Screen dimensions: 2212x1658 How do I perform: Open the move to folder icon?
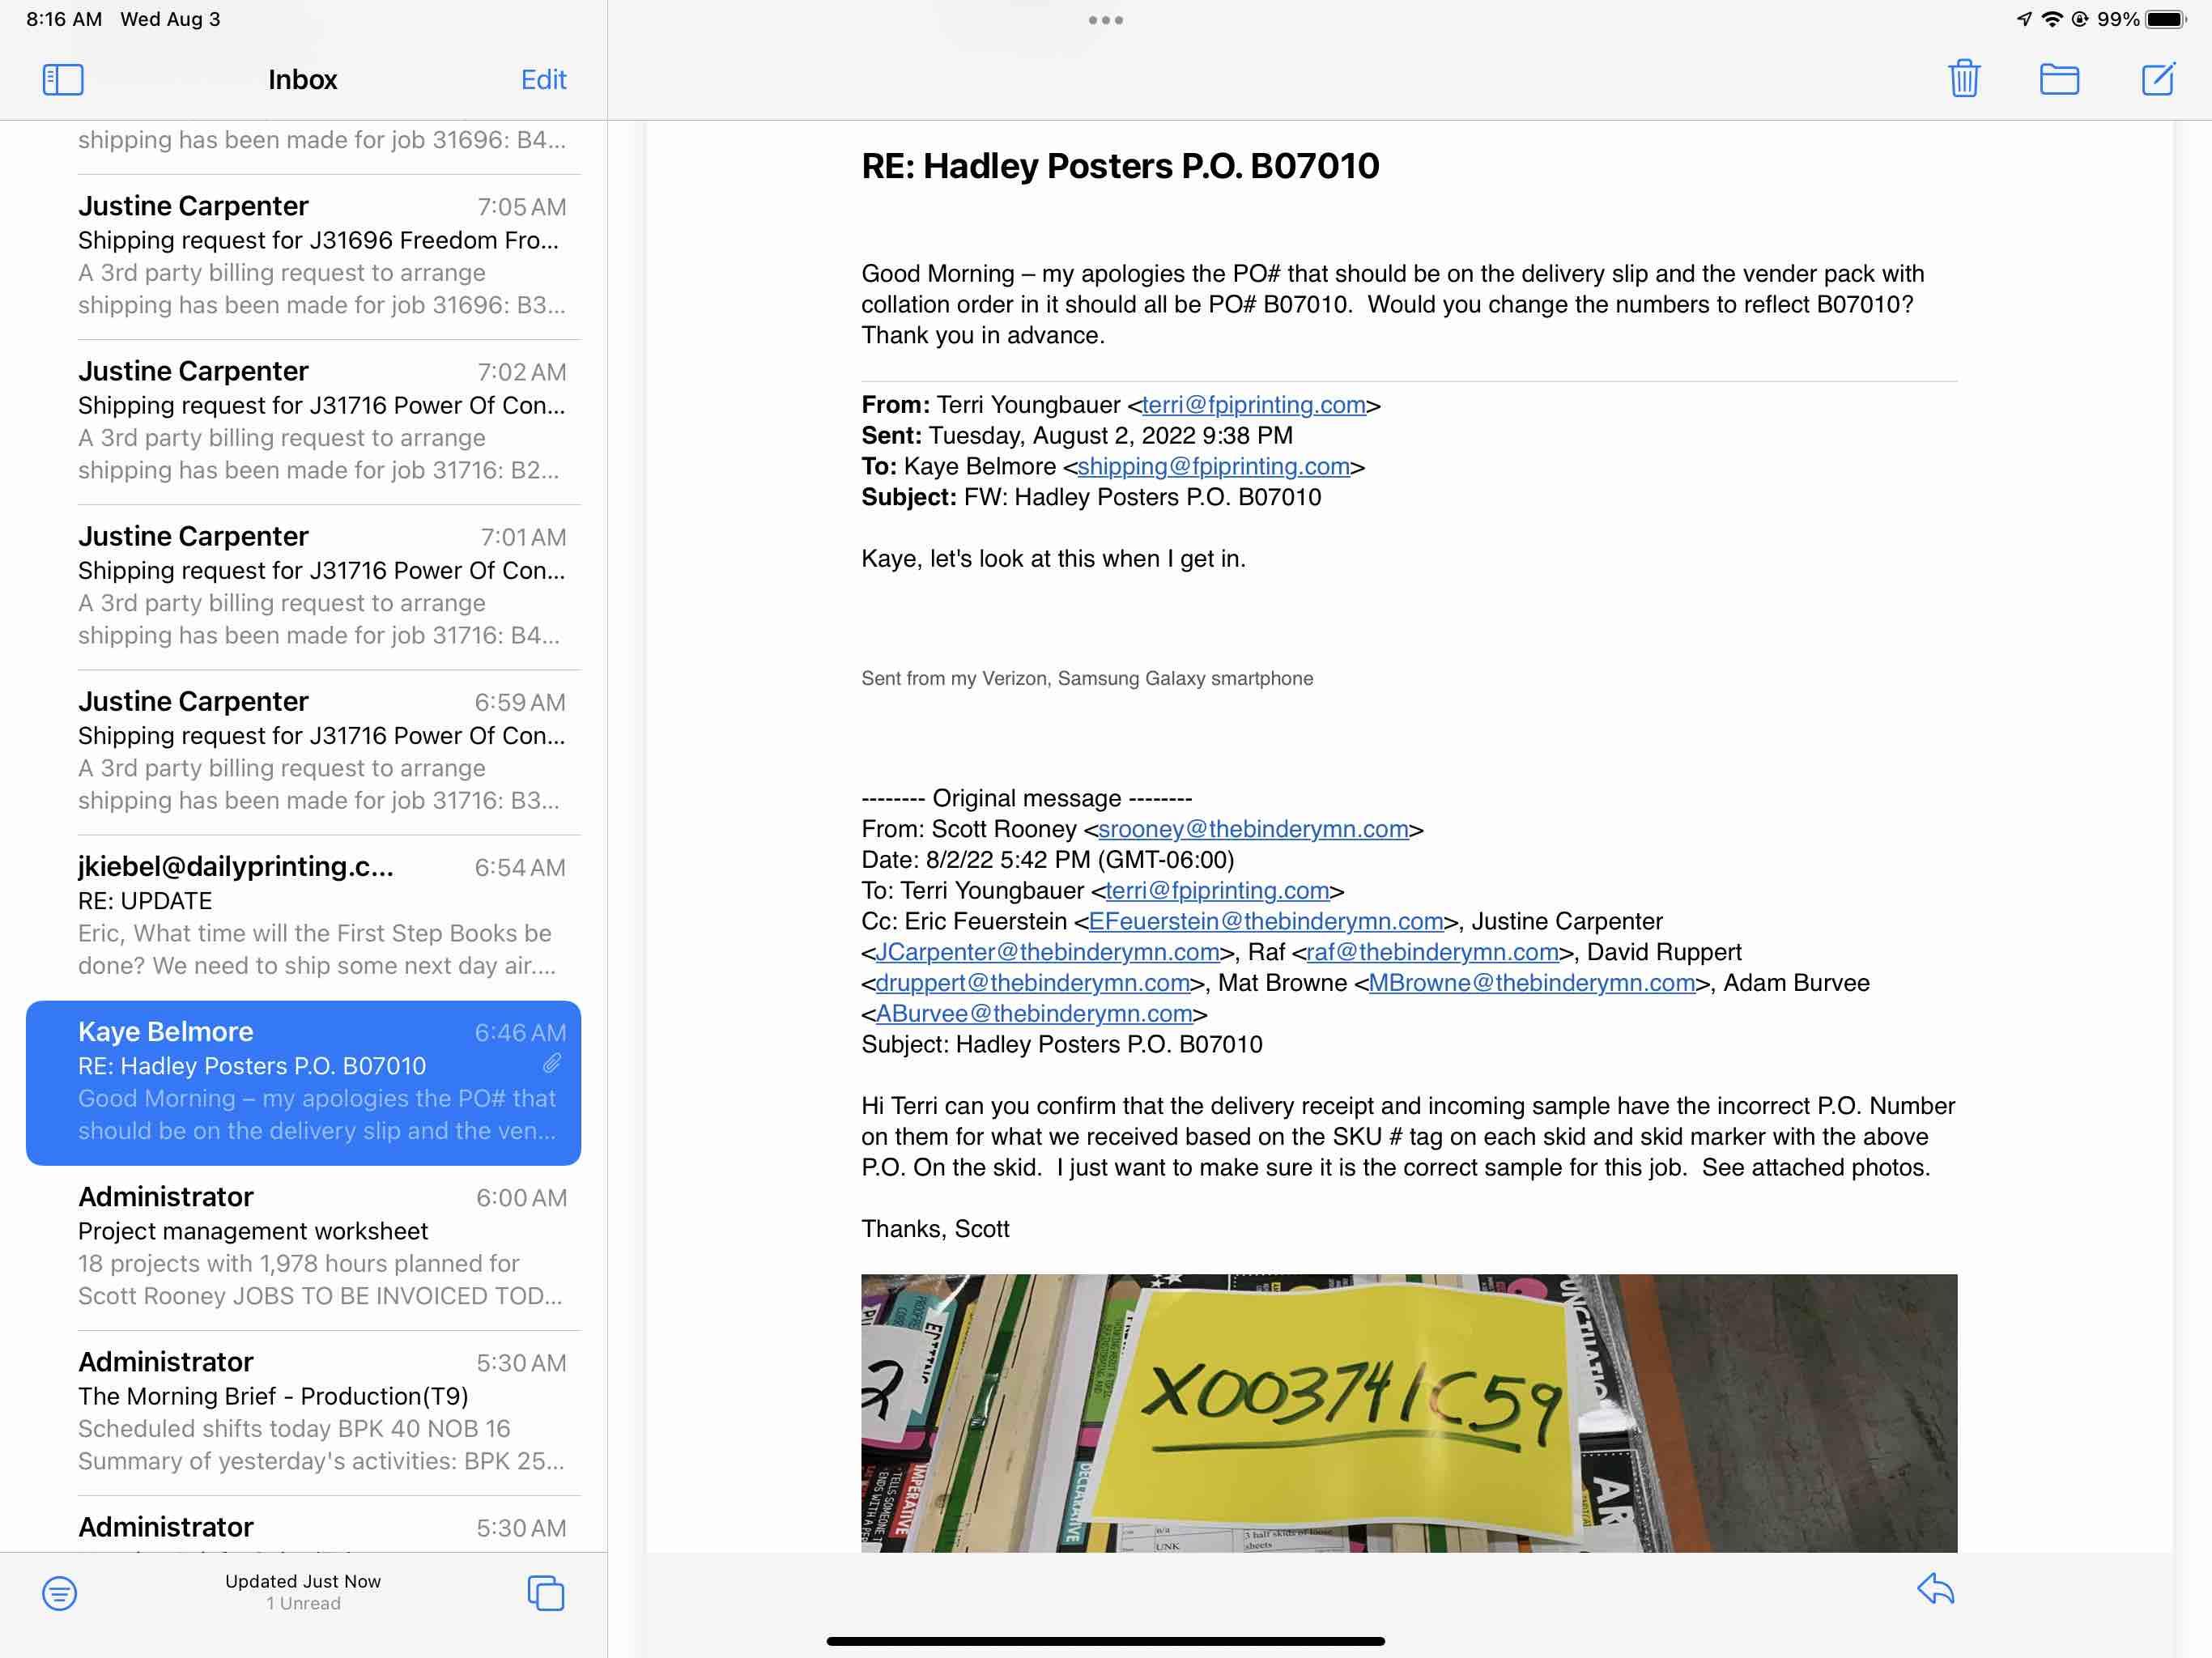(2059, 79)
